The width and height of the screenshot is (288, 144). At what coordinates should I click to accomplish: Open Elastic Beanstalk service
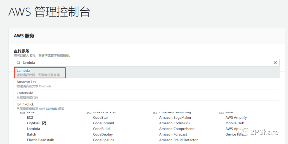pyautogui.click(x=40, y=140)
